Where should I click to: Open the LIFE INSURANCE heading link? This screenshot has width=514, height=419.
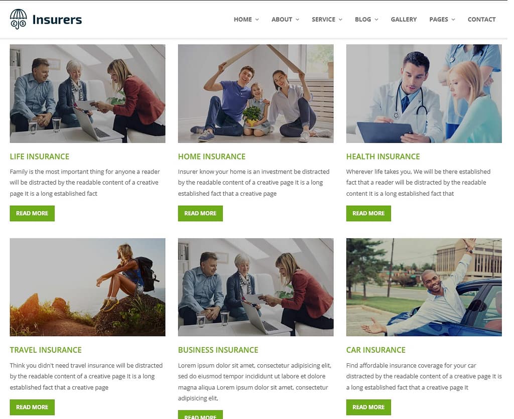[39, 157]
